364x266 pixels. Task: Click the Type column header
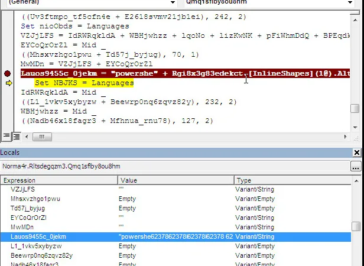292,180
